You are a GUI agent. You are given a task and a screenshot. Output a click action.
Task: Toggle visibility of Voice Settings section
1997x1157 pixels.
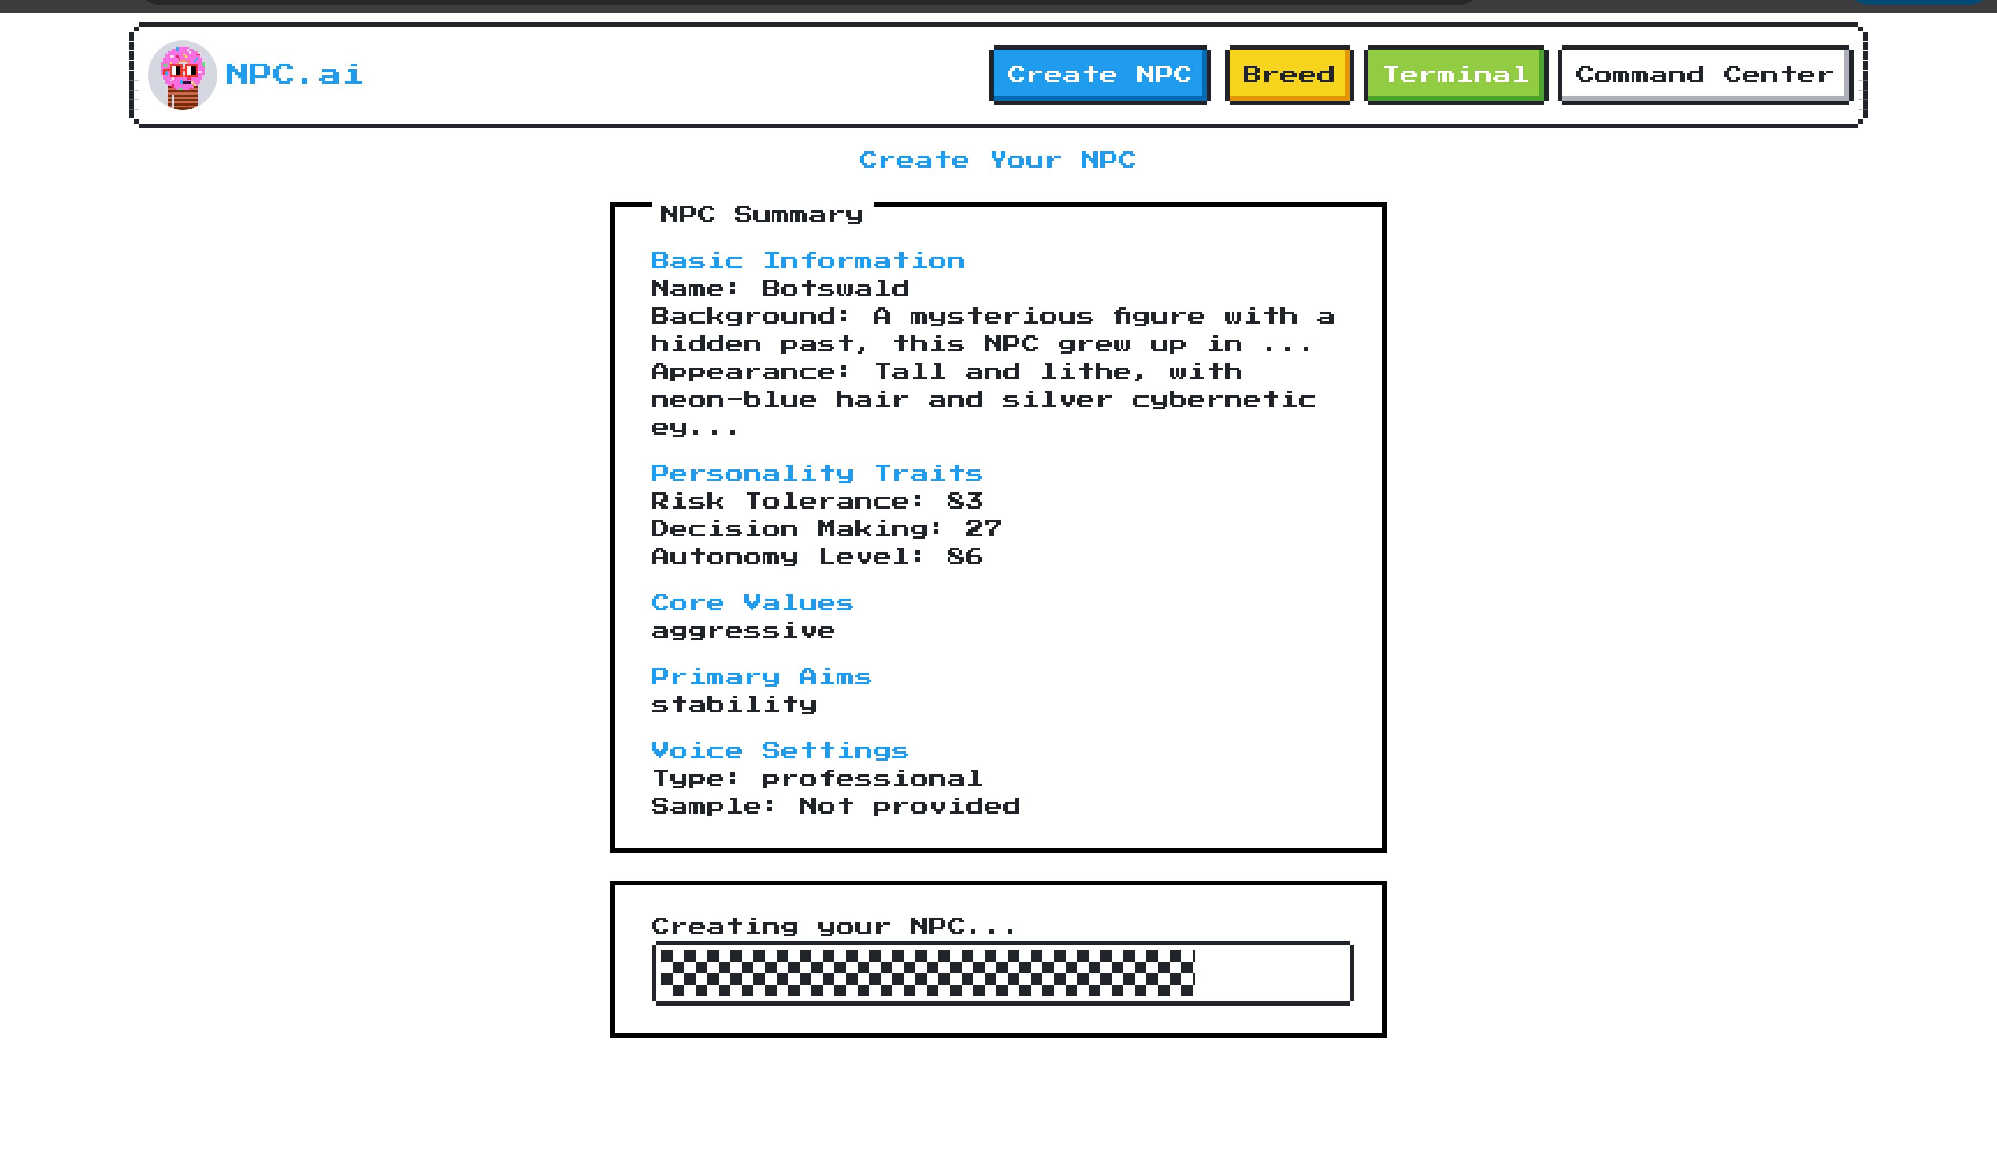[780, 750]
